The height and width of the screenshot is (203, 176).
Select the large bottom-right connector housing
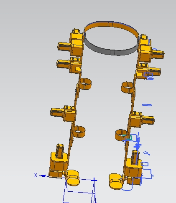pos(133,168)
